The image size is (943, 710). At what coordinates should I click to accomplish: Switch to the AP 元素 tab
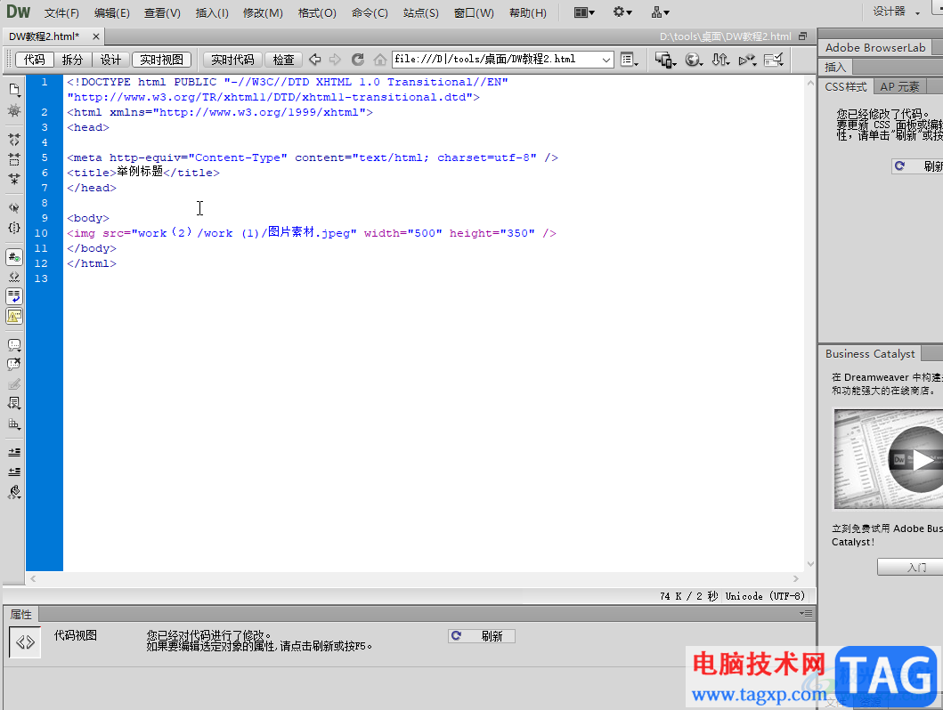tap(899, 87)
